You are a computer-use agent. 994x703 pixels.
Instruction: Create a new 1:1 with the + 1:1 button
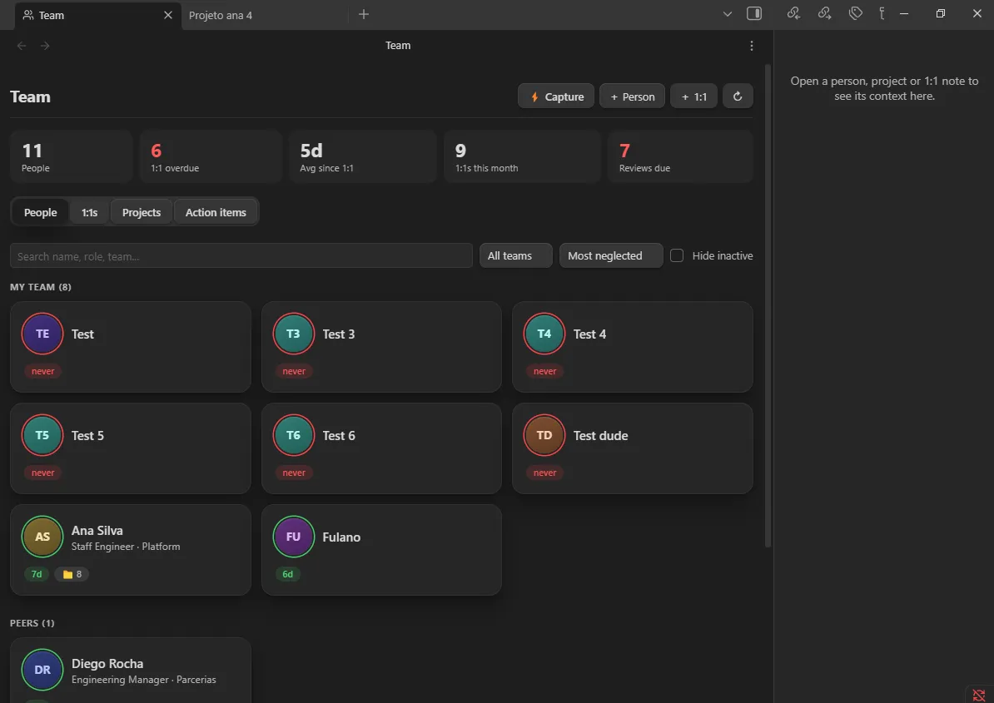(693, 97)
